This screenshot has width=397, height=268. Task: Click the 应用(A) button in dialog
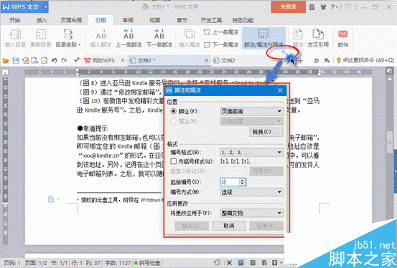click(x=266, y=226)
